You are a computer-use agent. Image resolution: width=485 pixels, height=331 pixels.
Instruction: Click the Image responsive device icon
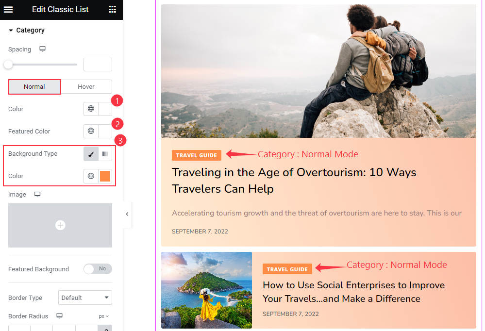pyautogui.click(x=37, y=194)
